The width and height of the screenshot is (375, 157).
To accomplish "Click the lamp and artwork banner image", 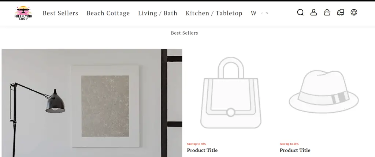I will pos(92,103).
